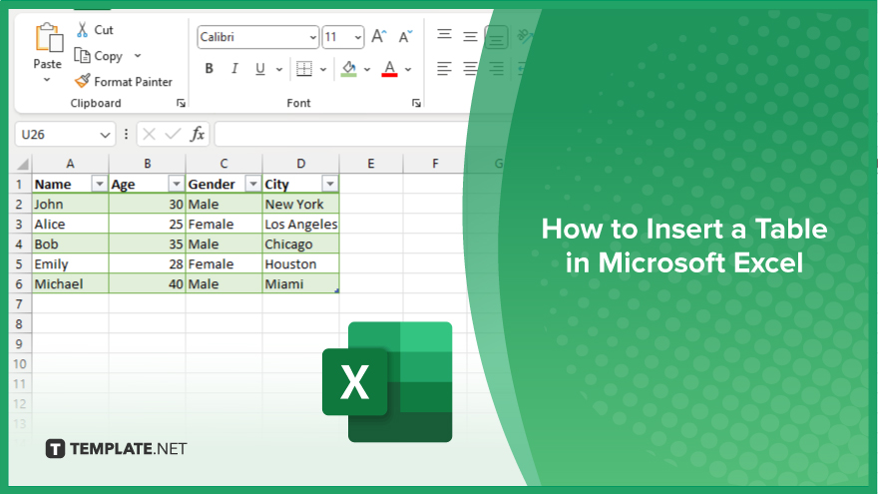Toggle Underline formatting
This screenshot has width=878, height=494.
click(x=260, y=69)
